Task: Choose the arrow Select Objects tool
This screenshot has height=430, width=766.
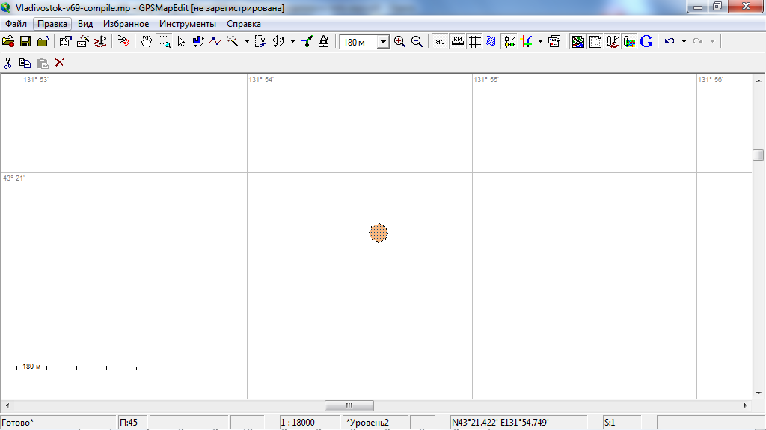Action: click(181, 42)
